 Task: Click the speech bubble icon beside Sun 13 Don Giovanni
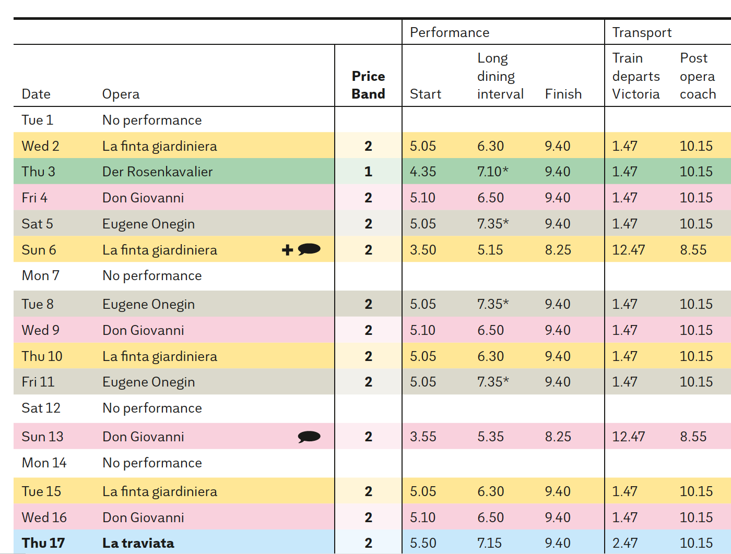pos(309,437)
